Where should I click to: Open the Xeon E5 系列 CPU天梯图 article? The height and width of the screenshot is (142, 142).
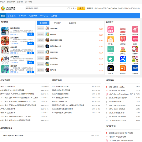19,101
